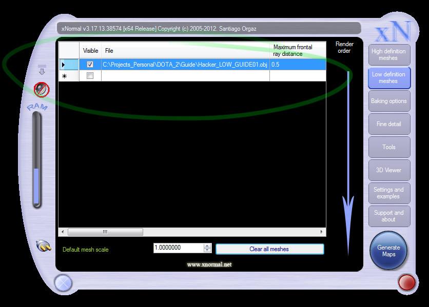Click the horizontal scrollbar left arrow
This screenshot has width=429, height=307.
click(63, 232)
